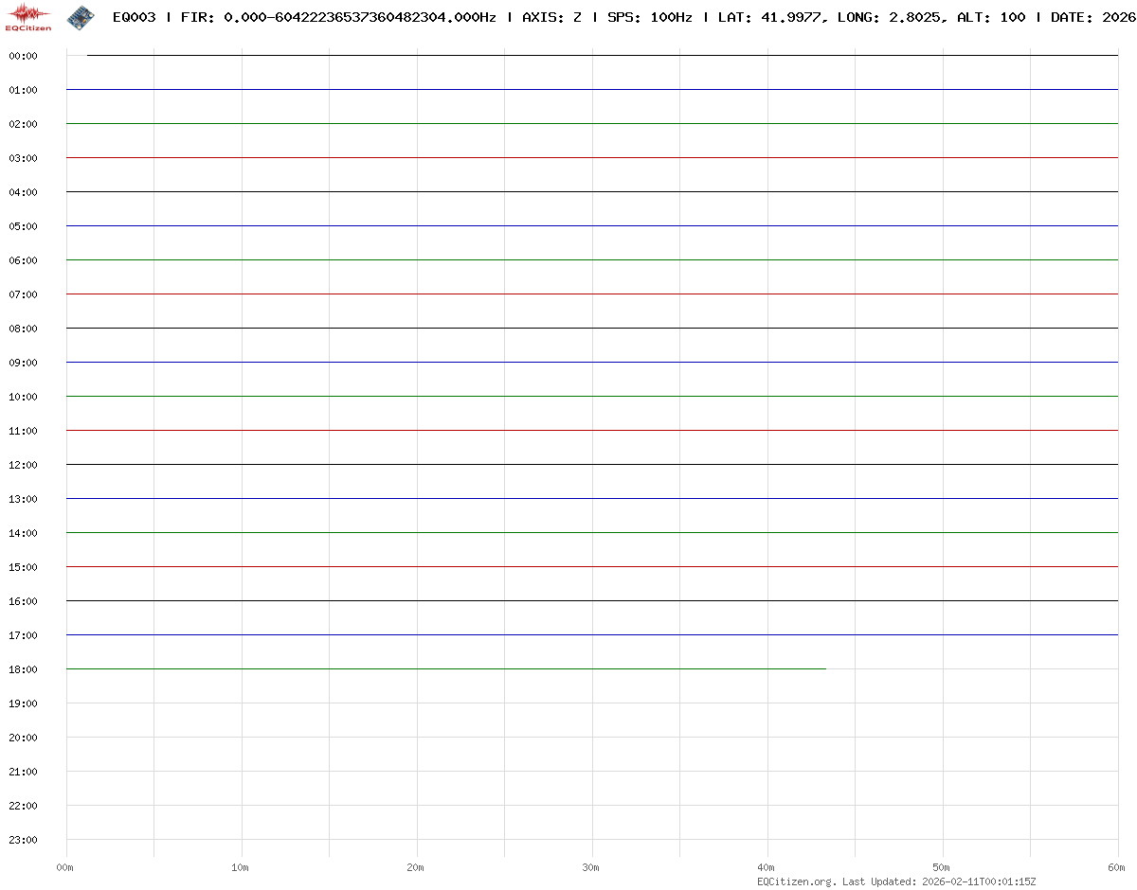The height and width of the screenshot is (890, 1137).
Task: Click the 23:00 hour label
Action: pos(23,840)
